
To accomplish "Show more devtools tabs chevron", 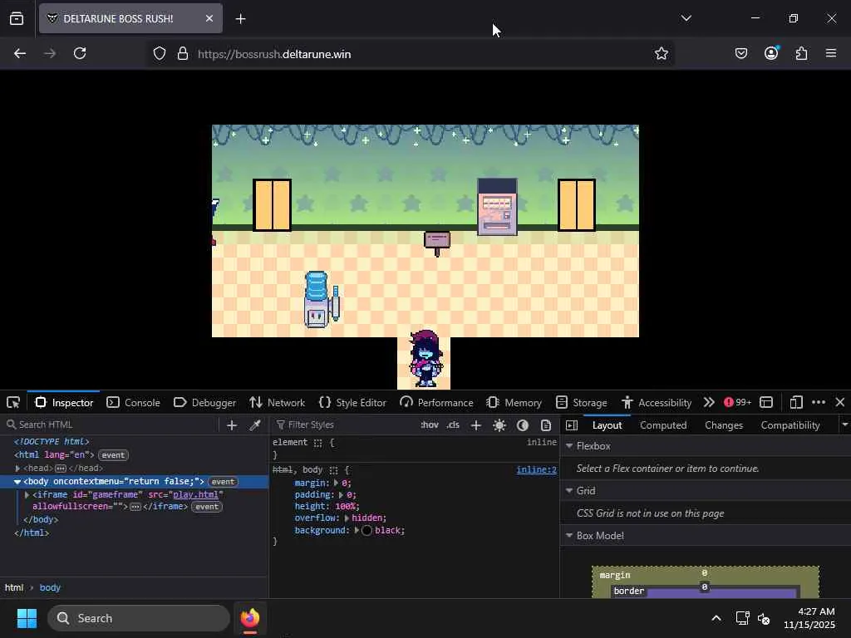I will pyautogui.click(x=709, y=402).
